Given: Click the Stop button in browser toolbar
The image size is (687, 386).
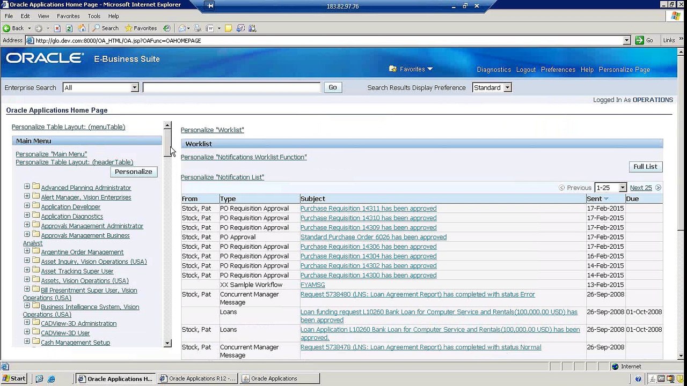Looking at the screenshot, I should pos(57,28).
